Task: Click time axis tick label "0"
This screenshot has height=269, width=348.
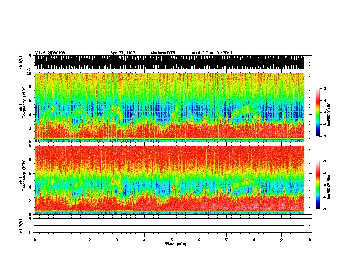Action: [x=35, y=240]
